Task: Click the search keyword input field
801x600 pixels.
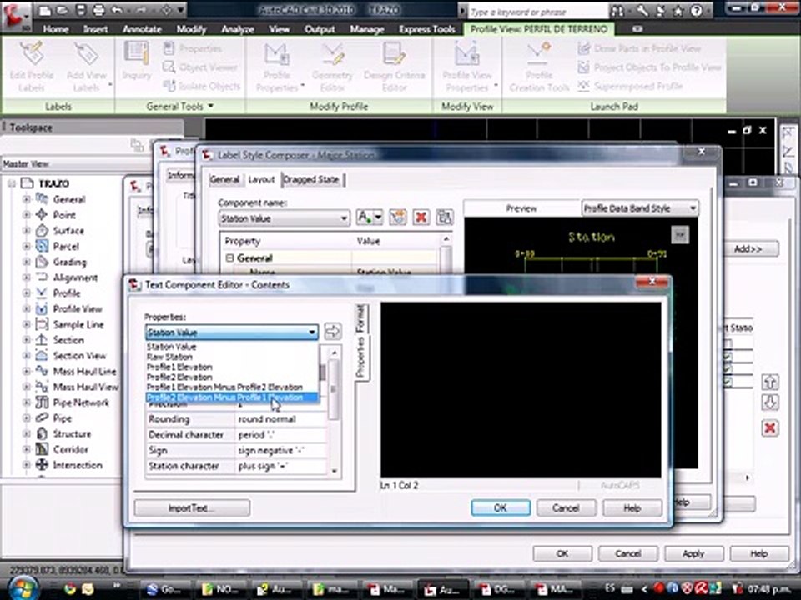Action: 537,11
